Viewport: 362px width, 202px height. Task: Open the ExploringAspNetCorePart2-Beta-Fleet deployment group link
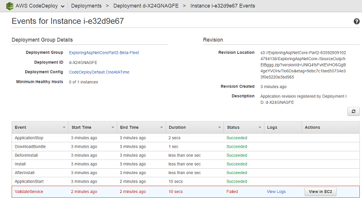pos(104,53)
